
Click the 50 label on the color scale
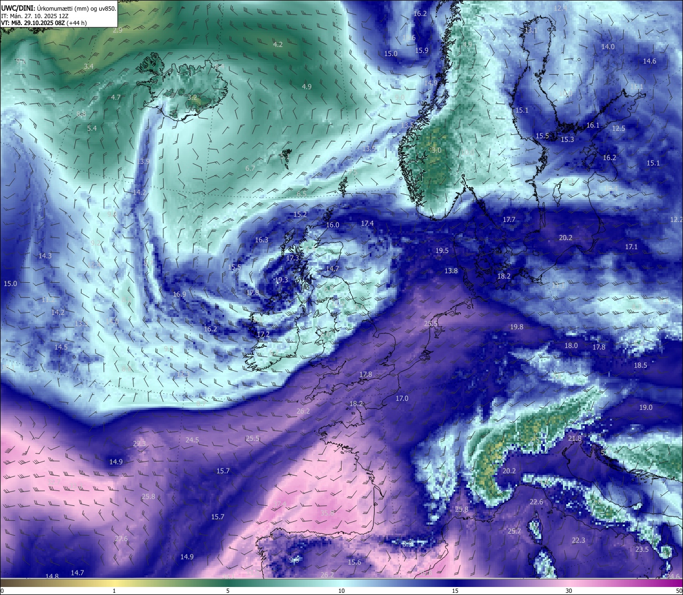coord(679,591)
